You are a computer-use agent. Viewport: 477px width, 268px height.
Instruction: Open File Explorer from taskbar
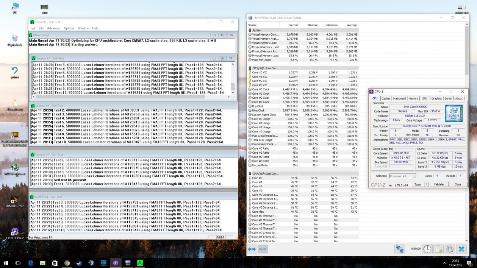point(42,263)
